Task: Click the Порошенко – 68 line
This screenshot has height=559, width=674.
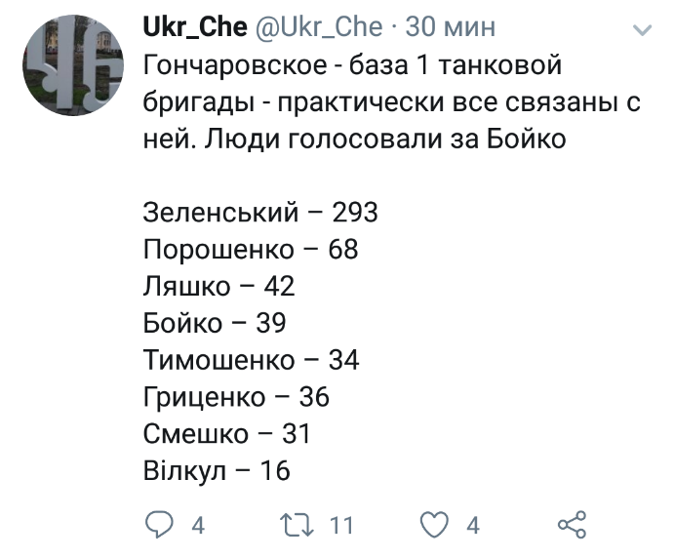Action: coord(251,249)
